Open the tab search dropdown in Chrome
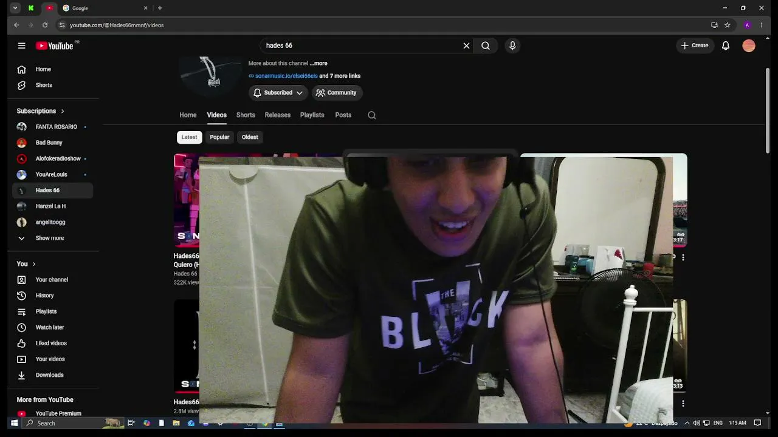The image size is (778, 437). [x=15, y=8]
